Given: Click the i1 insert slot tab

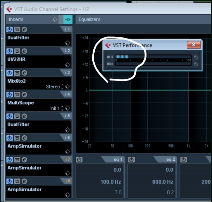Looking at the screenshot, I should click(66, 29).
